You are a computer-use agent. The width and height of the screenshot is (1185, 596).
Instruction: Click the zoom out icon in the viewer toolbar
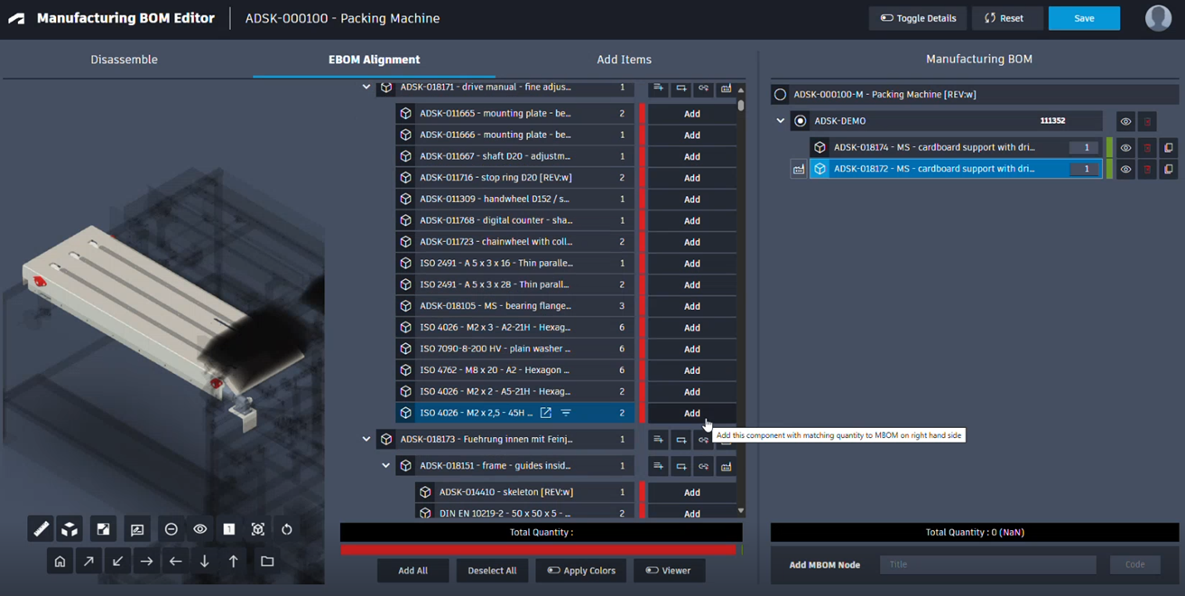(171, 529)
